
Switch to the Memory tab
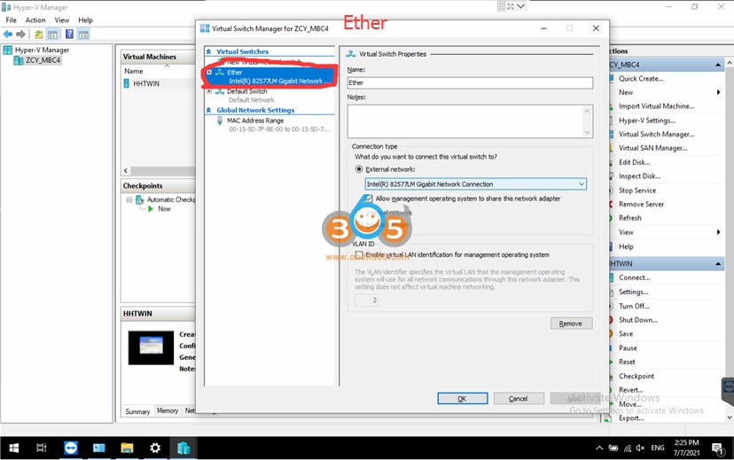click(x=168, y=410)
